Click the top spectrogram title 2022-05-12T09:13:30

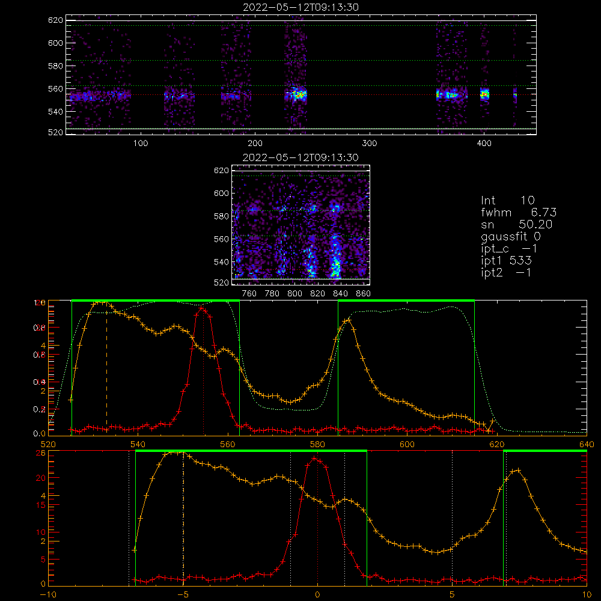coord(301,7)
